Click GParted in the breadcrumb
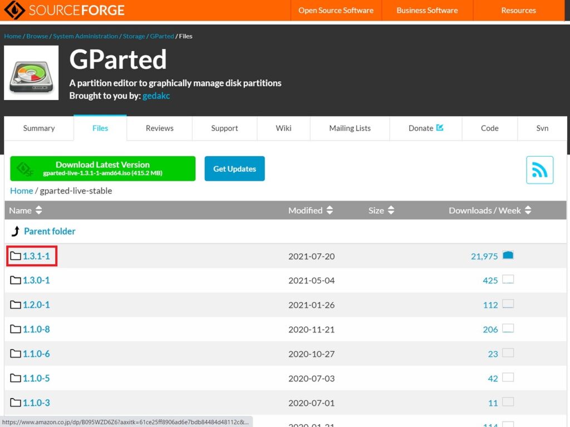This screenshot has height=427, width=570. pos(162,36)
